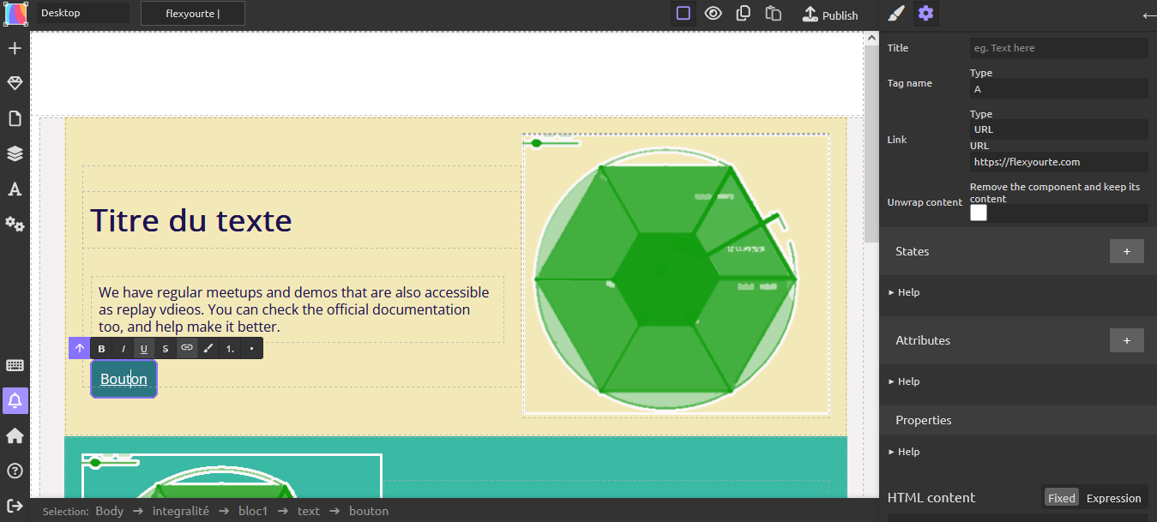The image size is (1157, 522).
Task: Switch to the component settings gear tab
Action: 925,14
